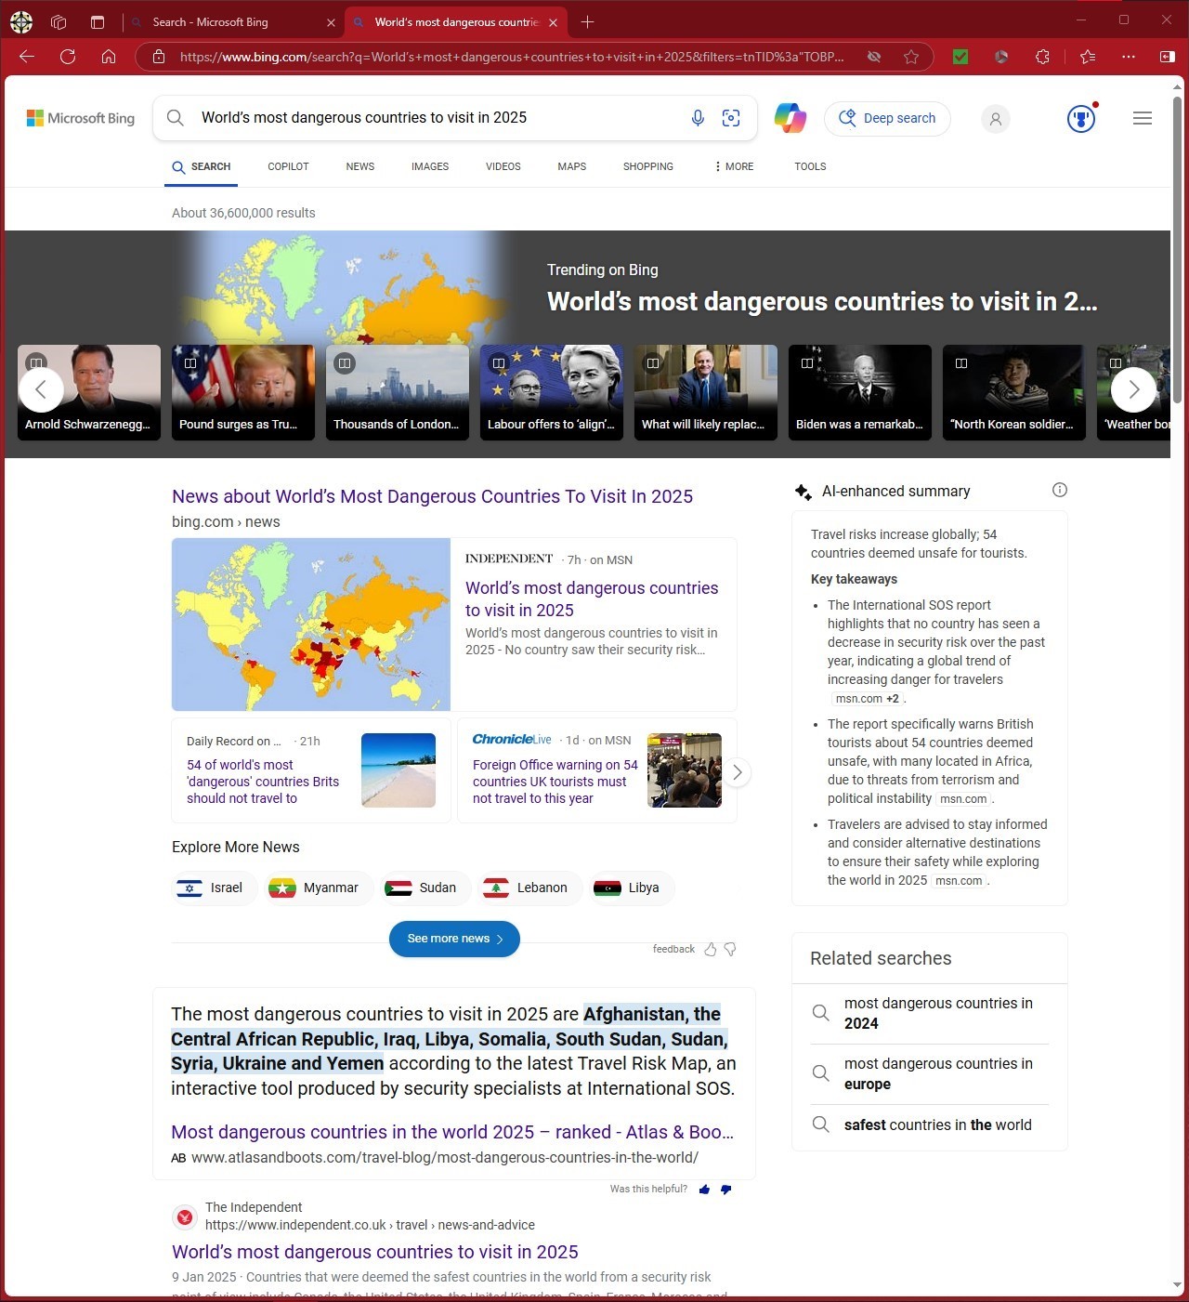Screen dimensions: 1189x1302
Task: View site information lock icon
Action: tap(159, 57)
